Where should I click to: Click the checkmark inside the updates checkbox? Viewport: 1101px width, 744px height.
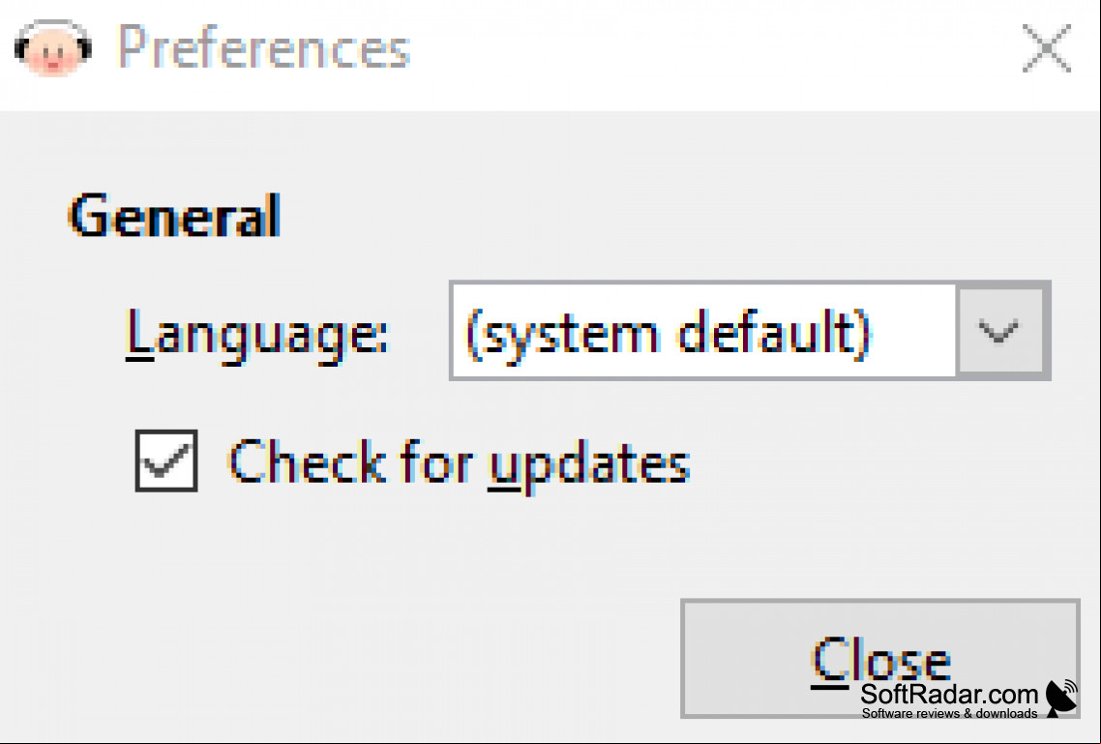pyautogui.click(x=166, y=461)
